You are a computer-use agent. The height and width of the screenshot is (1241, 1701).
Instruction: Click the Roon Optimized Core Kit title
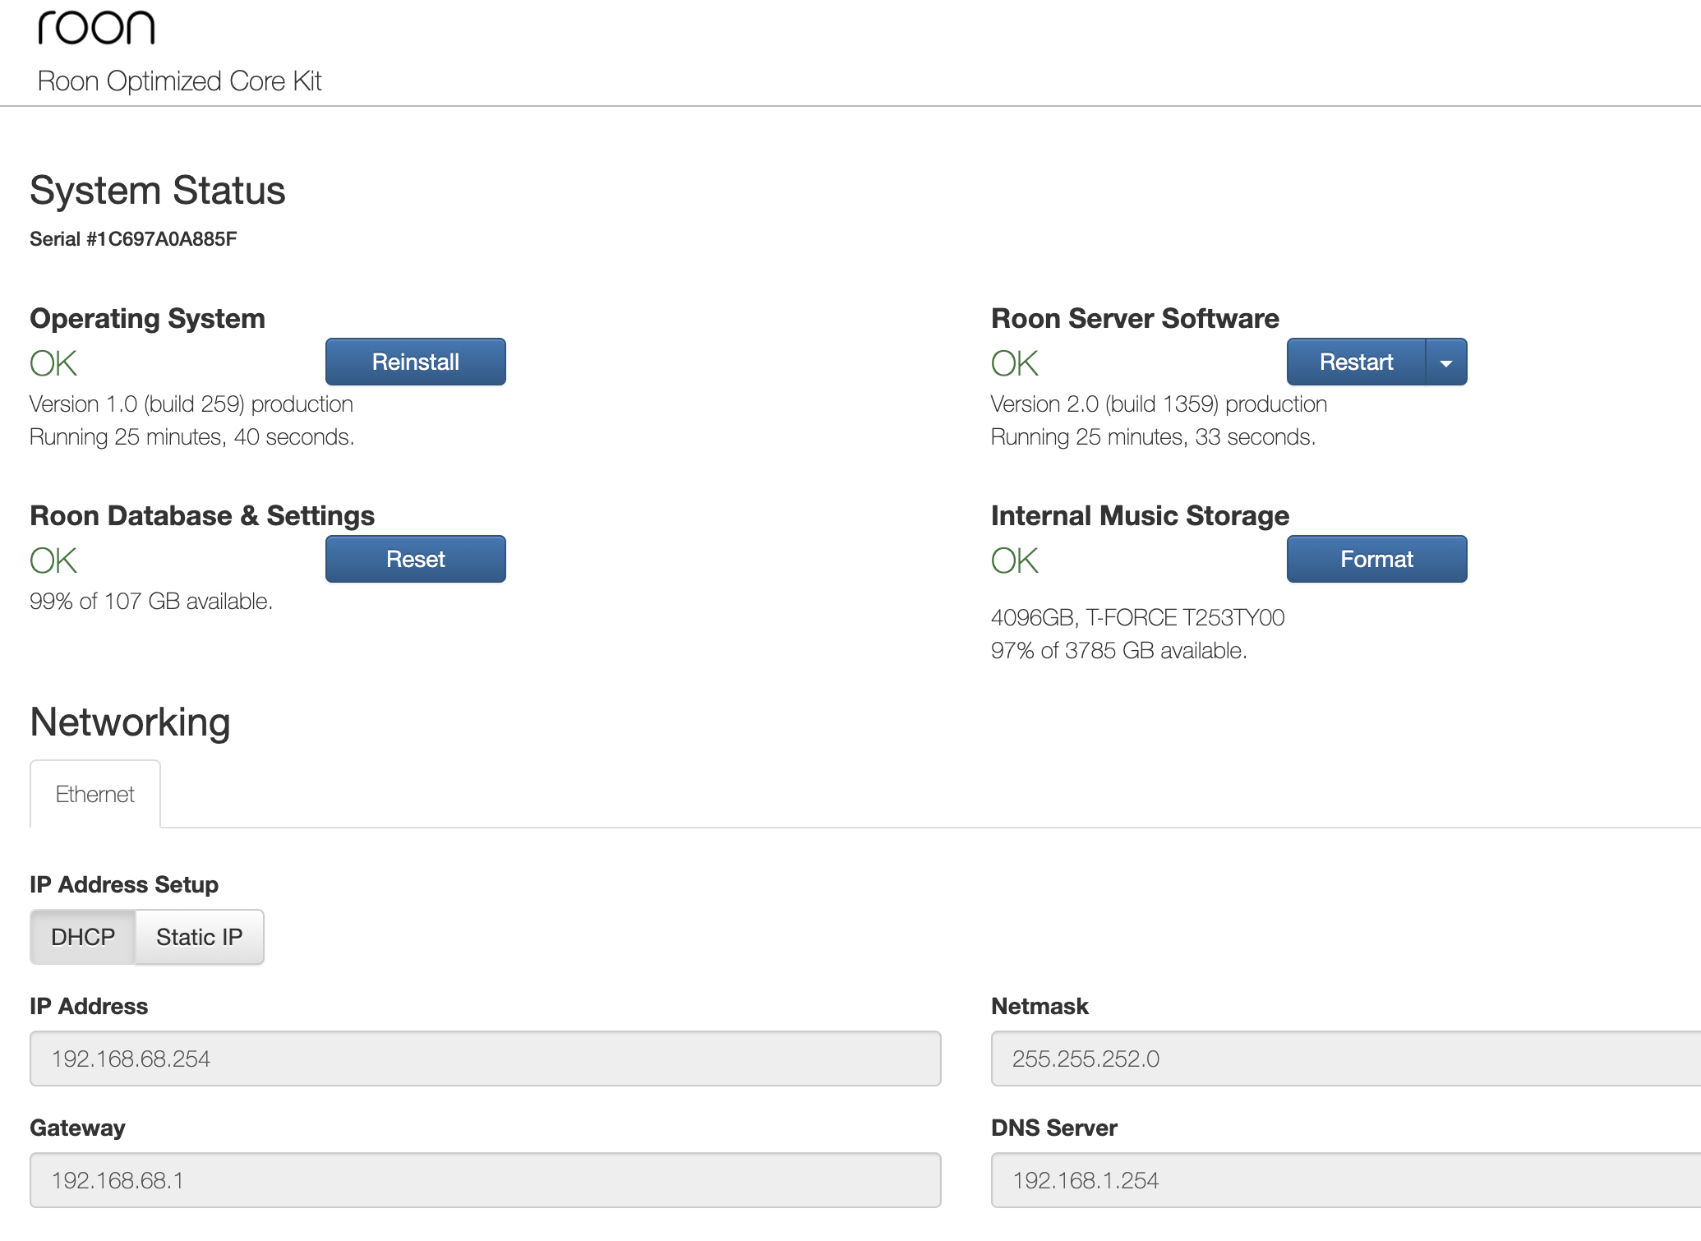click(179, 81)
